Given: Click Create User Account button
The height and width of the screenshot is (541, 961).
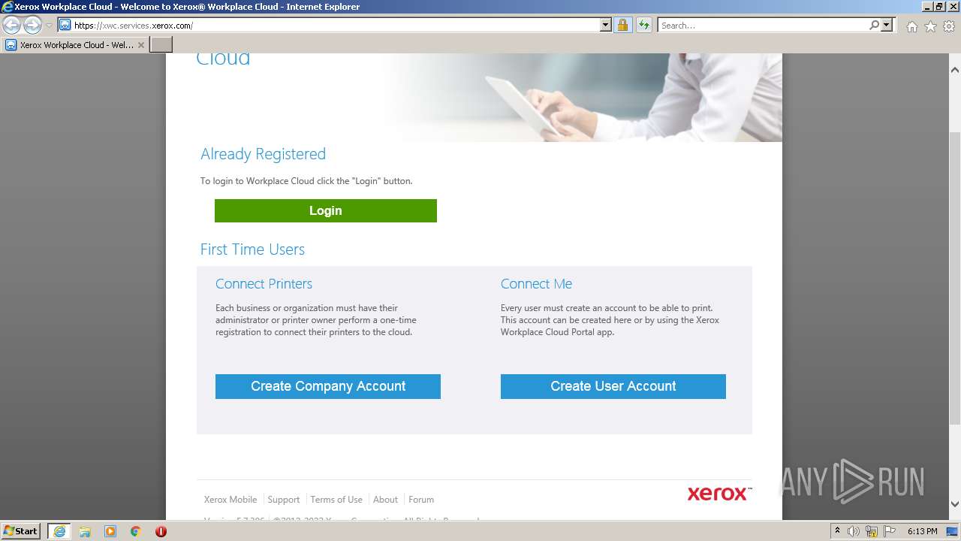Looking at the screenshot, I should pos(613,386).
